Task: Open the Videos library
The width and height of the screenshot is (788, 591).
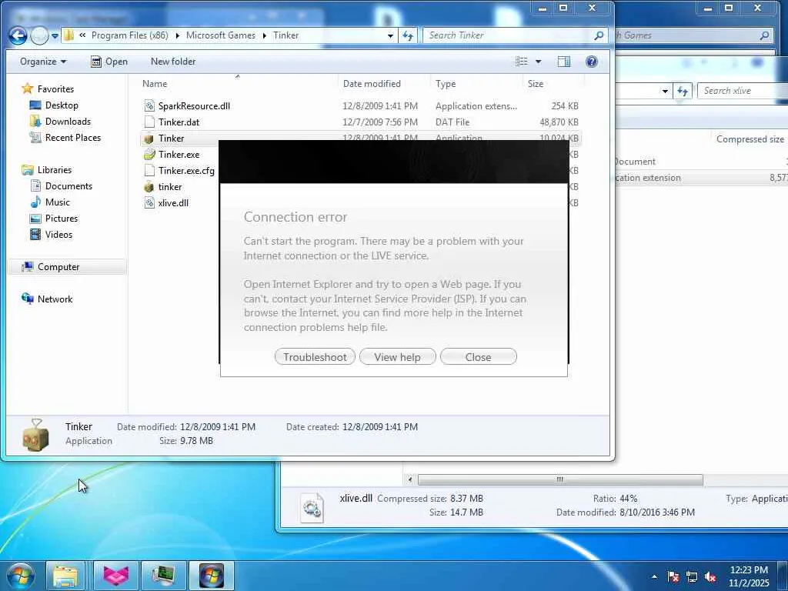Action: click(58, 234)
